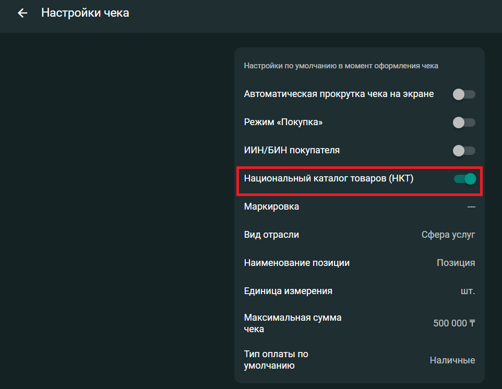
Task: Click the Национальный каталог товаров label
Action: (x=329, y=179)
